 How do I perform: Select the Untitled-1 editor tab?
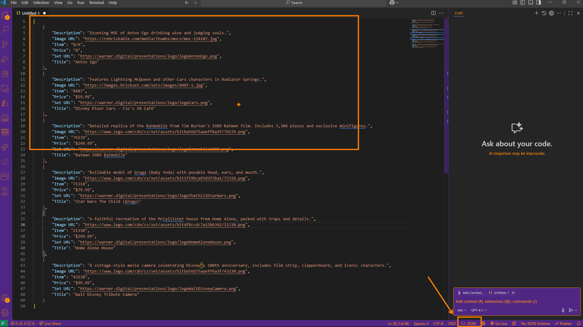(x=31, y=13)
